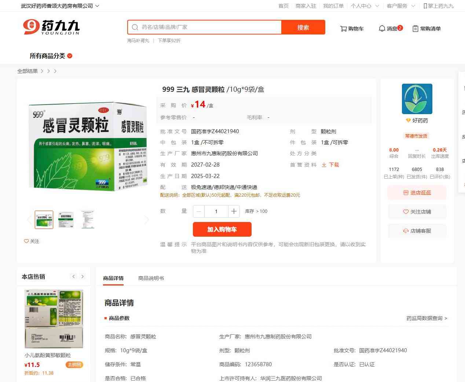Viewport: 465px width, 382px height.
Task: Click the download icon for 首营资料
Action: click(324, 165)
